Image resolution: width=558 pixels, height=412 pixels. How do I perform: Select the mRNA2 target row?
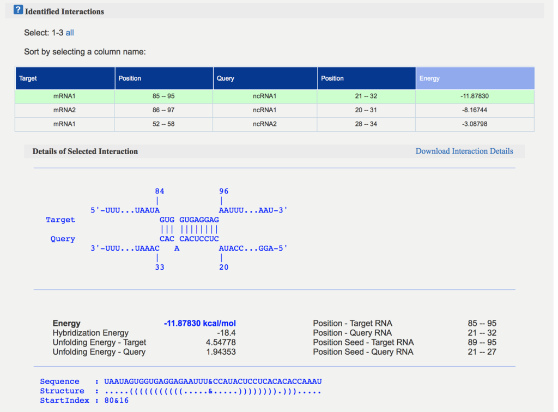tap(275, 110)
